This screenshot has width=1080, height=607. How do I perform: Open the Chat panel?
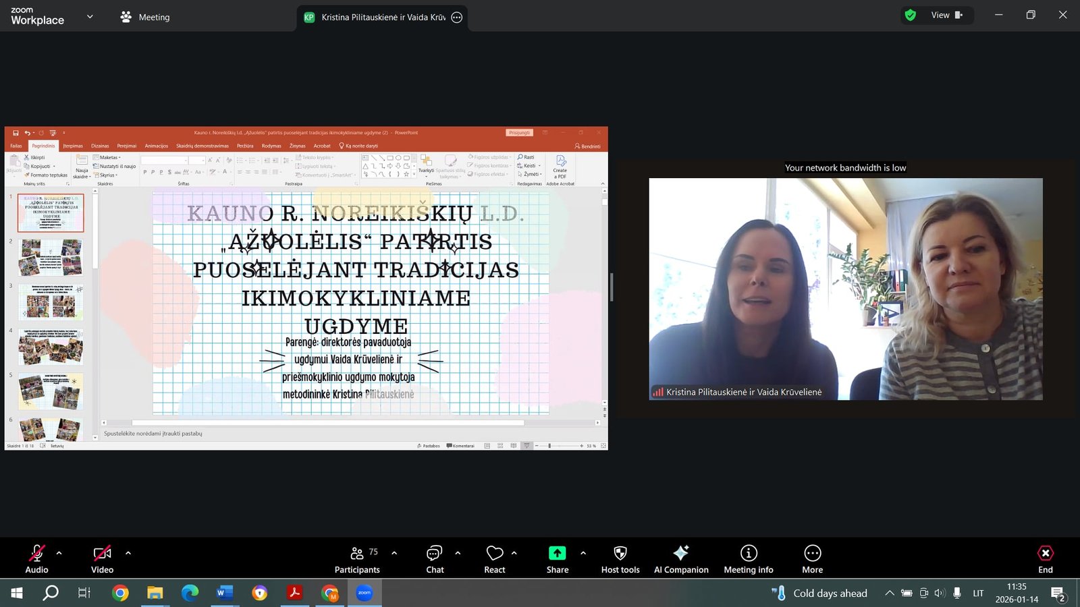pyautogui.click(x=435, y=559)
